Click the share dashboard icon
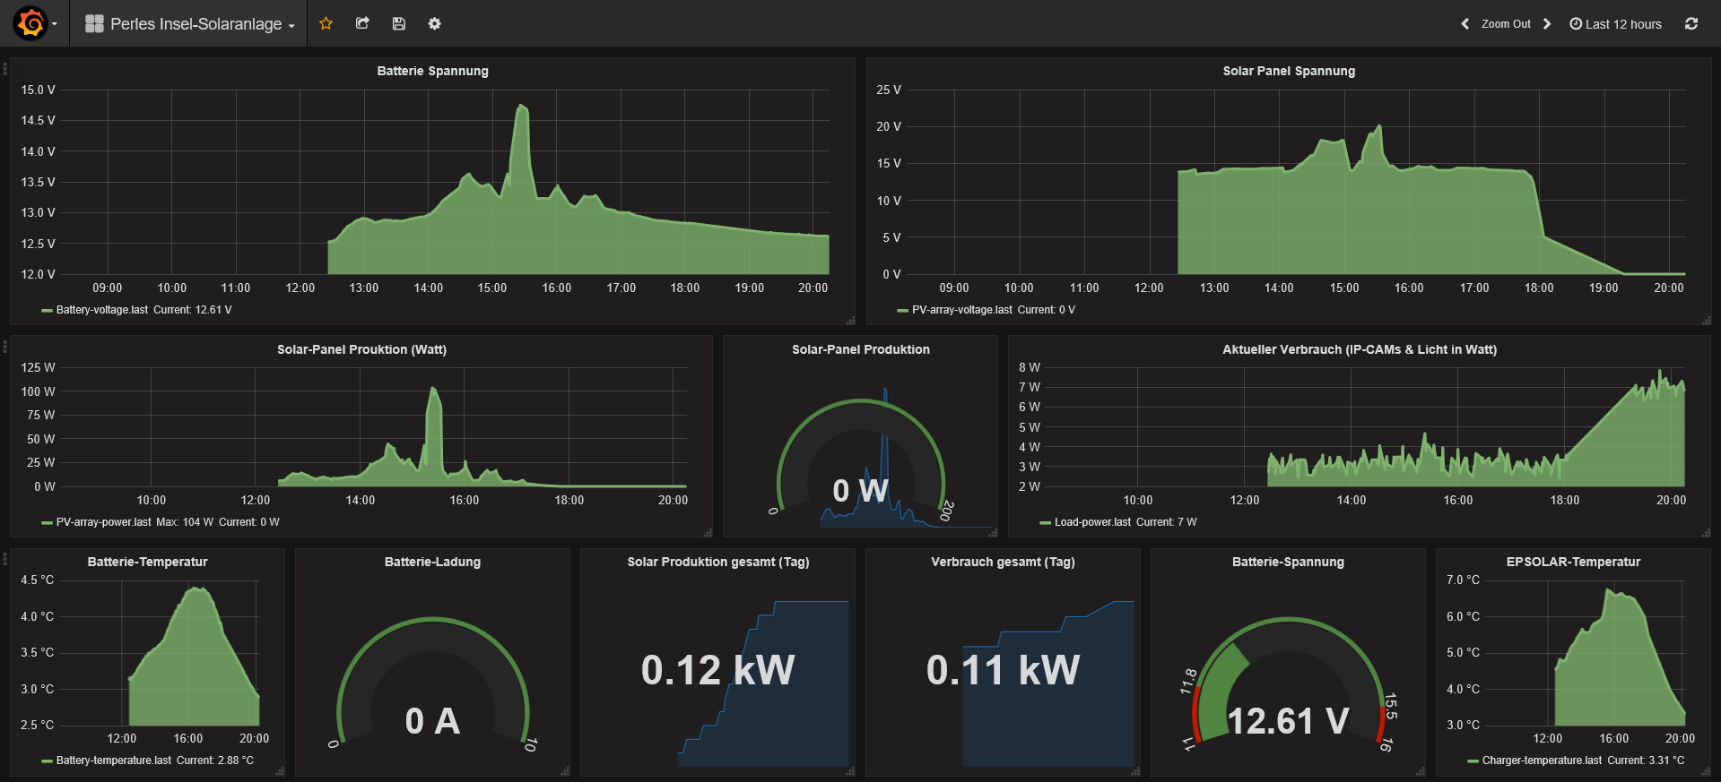The width and height of the screenshot is (1721, 782). point(362,23)
